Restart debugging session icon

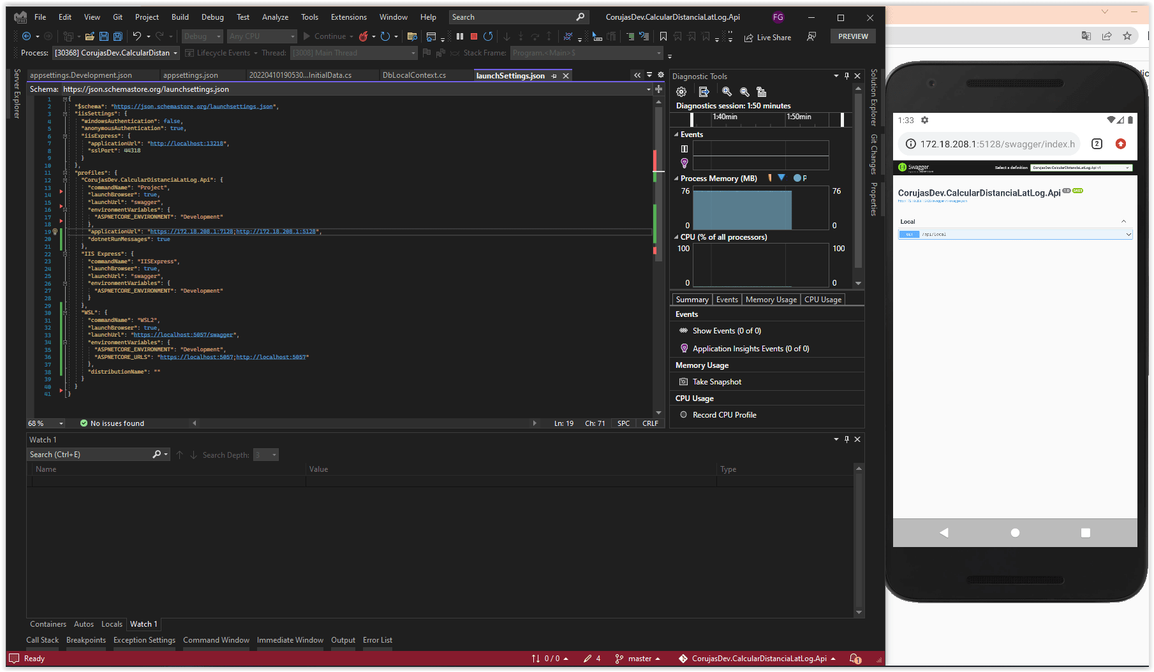[x=488, y=36]
